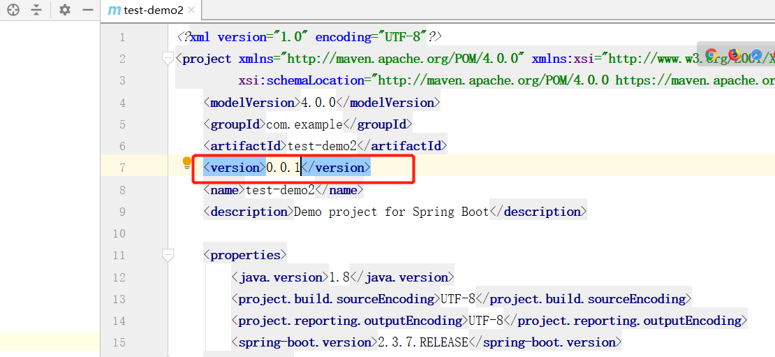Collapse the properties block fold marker on line 11
Viewport: 775px width, 357px height.
pos(168,255)
